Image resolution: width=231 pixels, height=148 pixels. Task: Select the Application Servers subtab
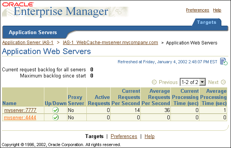coord(33,32)
